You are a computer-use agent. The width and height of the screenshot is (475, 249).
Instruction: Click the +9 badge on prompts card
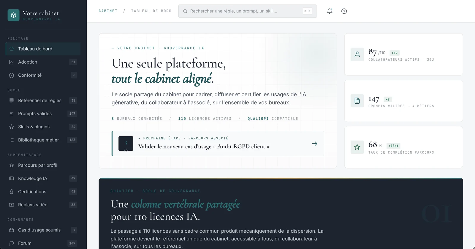(x=388, y=99)
